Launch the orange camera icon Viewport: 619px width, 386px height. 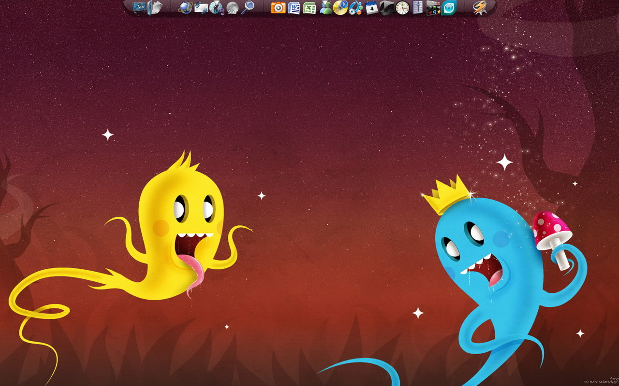[x=278, y=7]
